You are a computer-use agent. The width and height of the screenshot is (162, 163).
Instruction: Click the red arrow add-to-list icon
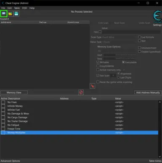[x=92, y=86]
